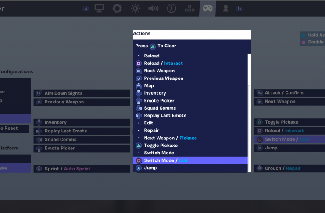The image size is (325, 213).
Task: Select the Edit action
Action: click(x=190, y=123)
